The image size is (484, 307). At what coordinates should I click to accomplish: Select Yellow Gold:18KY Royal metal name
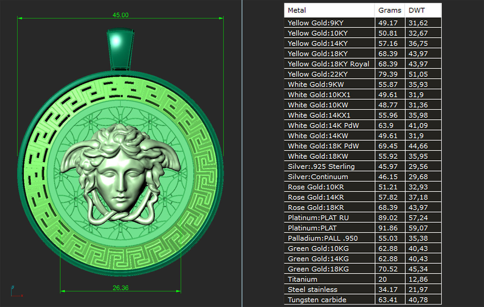point(329,64)
